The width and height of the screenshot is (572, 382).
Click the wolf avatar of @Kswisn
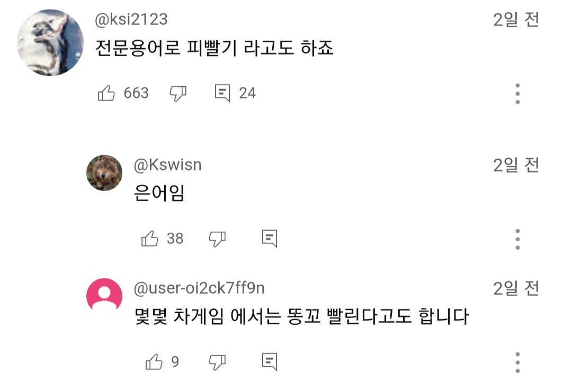(x=104, y=173)
